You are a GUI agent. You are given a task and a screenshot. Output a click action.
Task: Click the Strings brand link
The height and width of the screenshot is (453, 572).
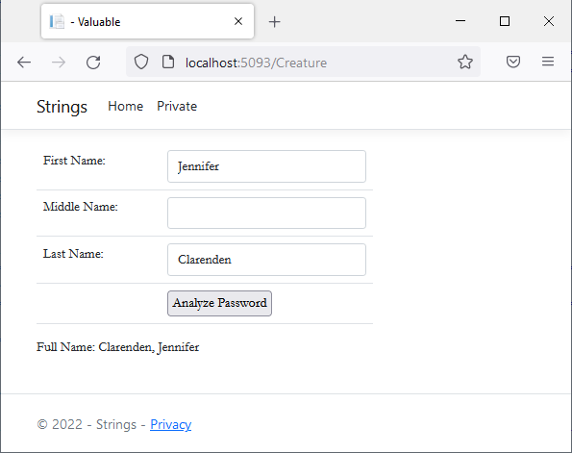click(62, 107)
